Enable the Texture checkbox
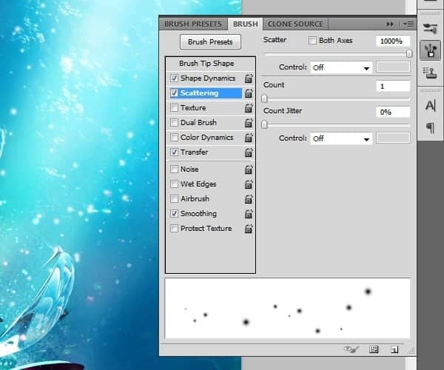The height and width of the screenshot is (370, 444). click(x=174, y=108)
